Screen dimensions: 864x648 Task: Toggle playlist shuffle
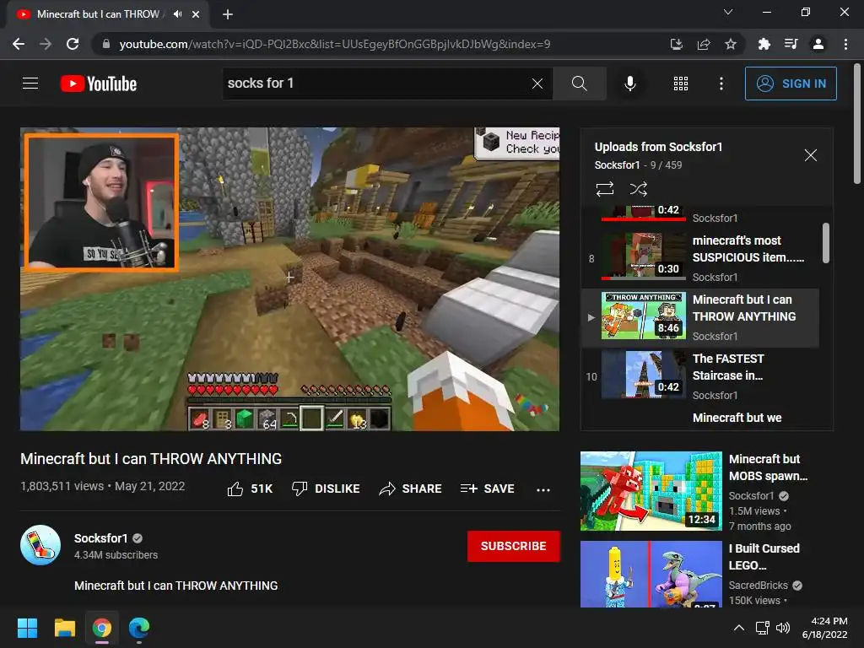638,189
